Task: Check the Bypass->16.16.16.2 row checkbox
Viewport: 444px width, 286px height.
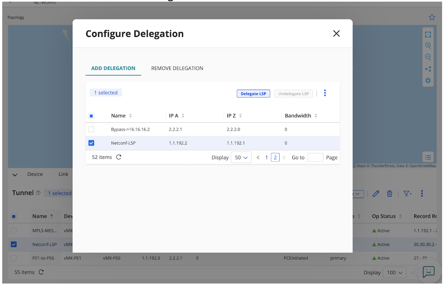Action: point(91,129)
